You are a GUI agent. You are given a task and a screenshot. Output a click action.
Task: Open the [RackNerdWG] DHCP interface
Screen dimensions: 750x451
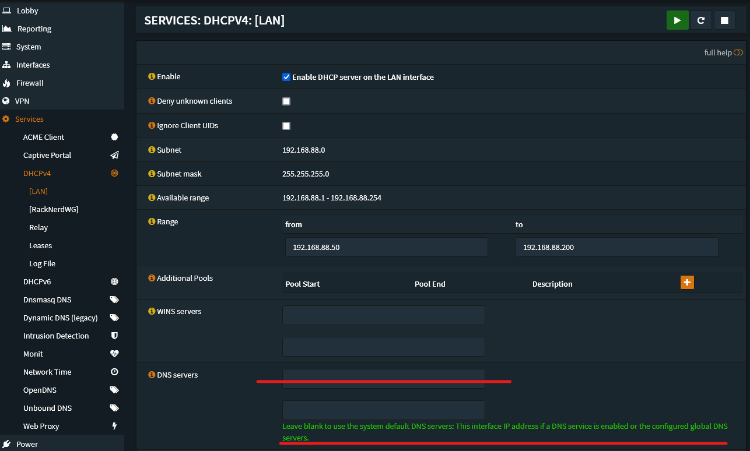point(54,209)
